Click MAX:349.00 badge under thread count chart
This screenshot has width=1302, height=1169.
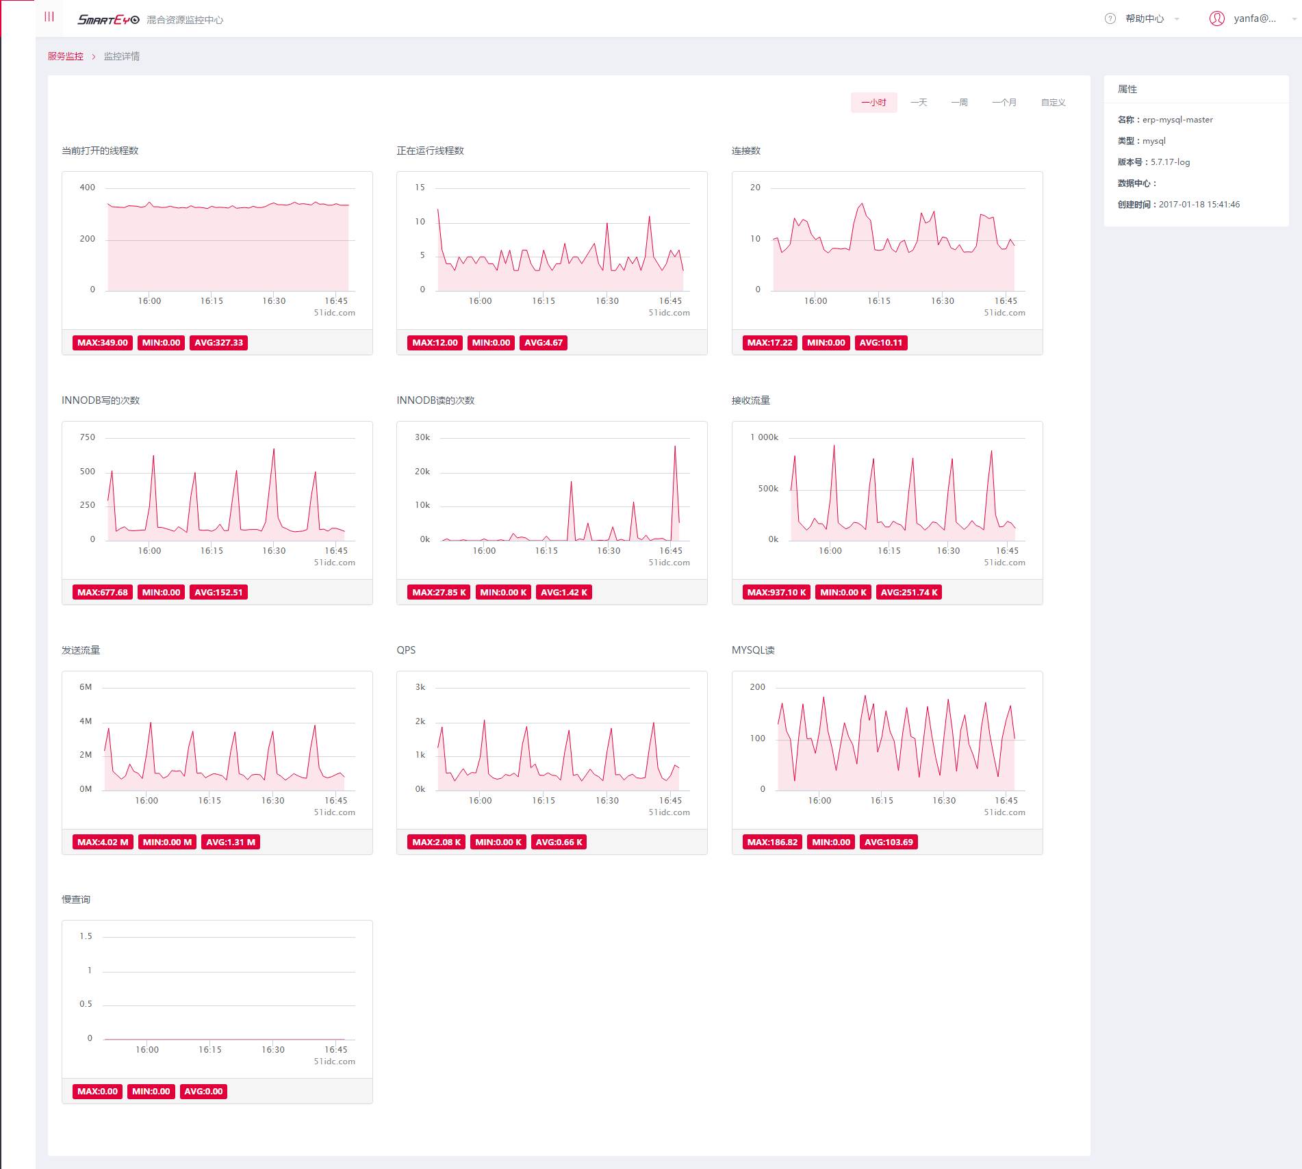[x=103, y=343]
